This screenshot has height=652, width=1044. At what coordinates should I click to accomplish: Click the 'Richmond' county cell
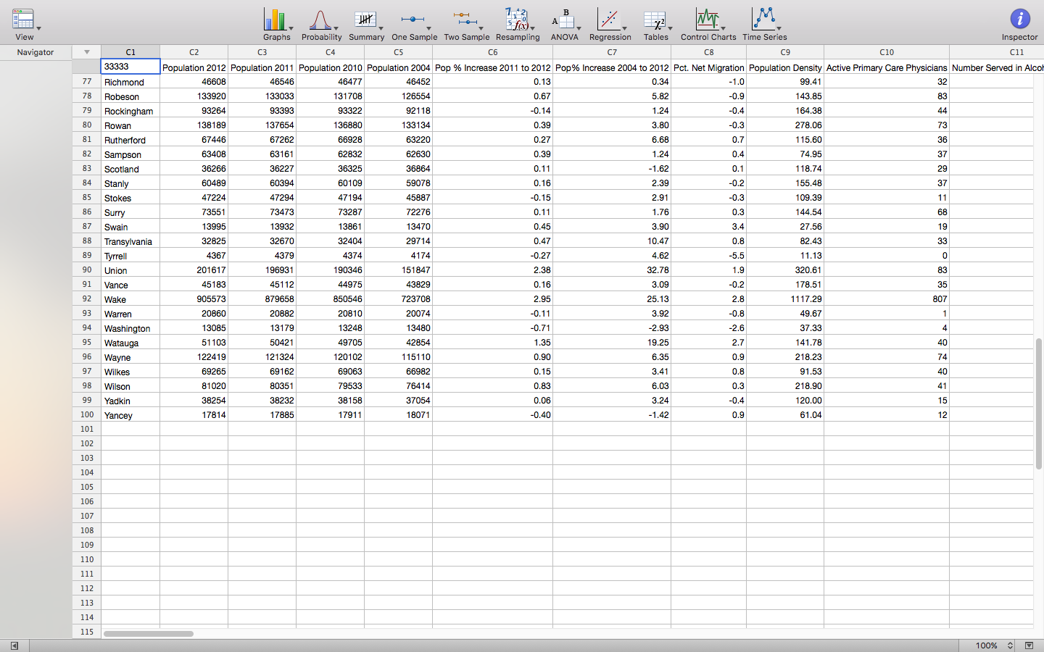click(x=130, y=82)
